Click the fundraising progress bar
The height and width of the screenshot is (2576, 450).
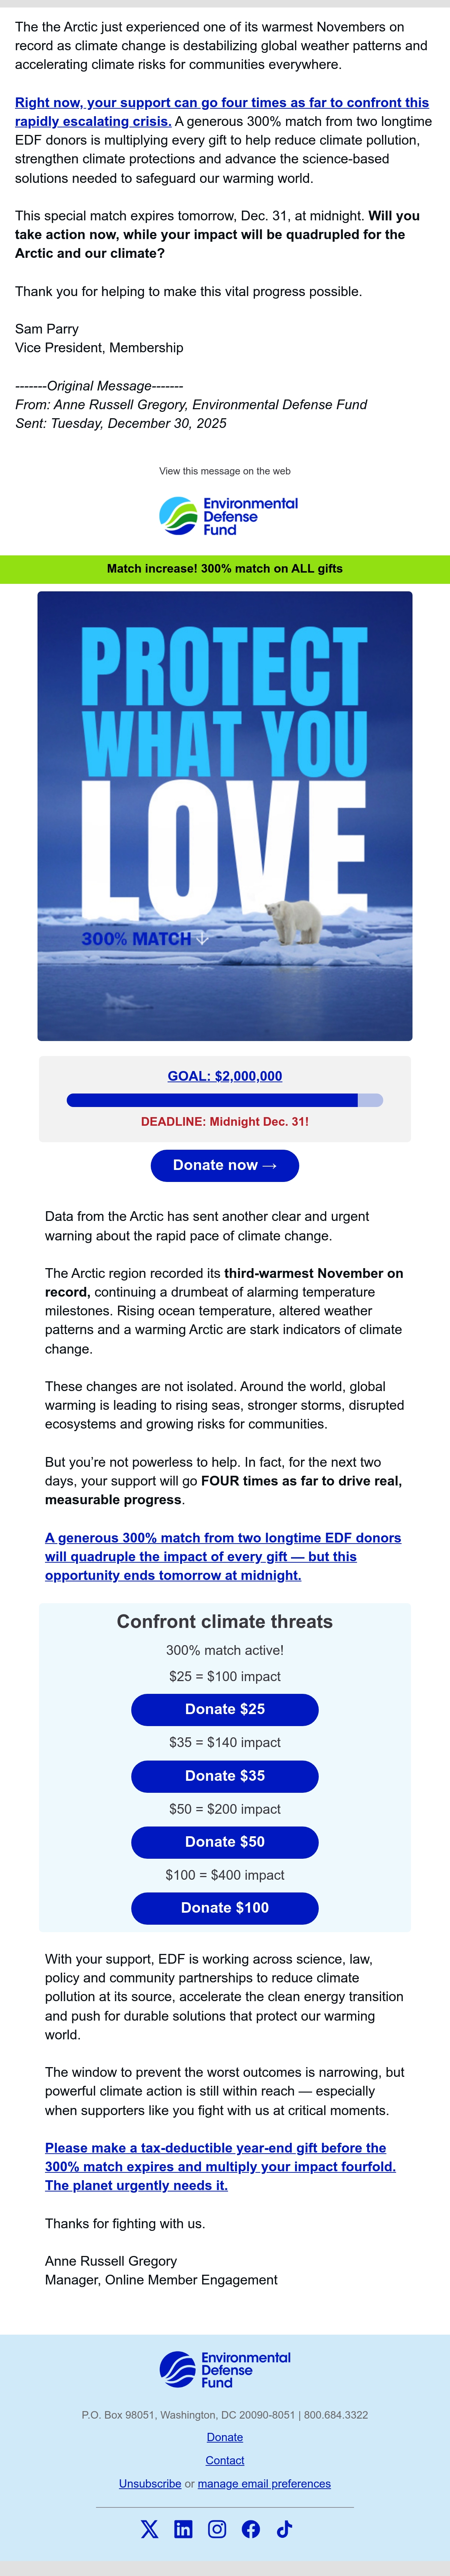tap(225, 1100)
